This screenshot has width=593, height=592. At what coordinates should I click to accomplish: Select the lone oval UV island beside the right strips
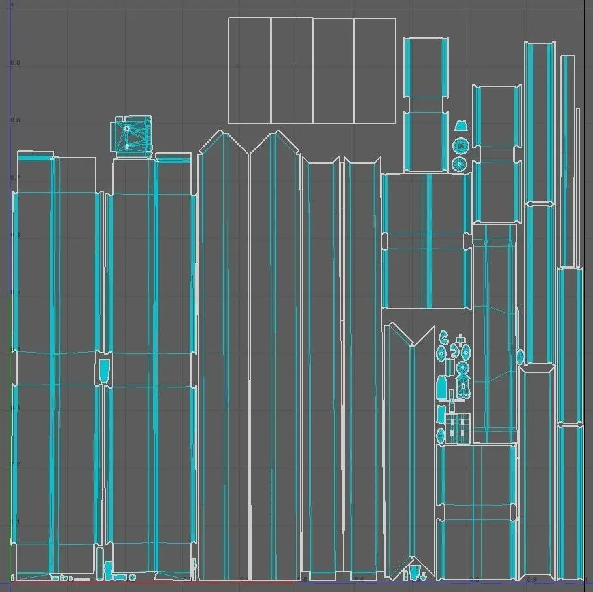[x=520, y=357]
